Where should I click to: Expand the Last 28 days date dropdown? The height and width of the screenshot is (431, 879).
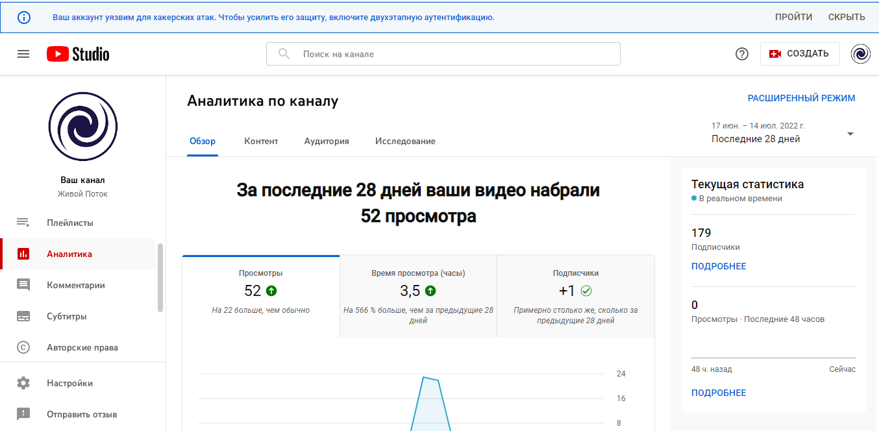pos(850,134)
